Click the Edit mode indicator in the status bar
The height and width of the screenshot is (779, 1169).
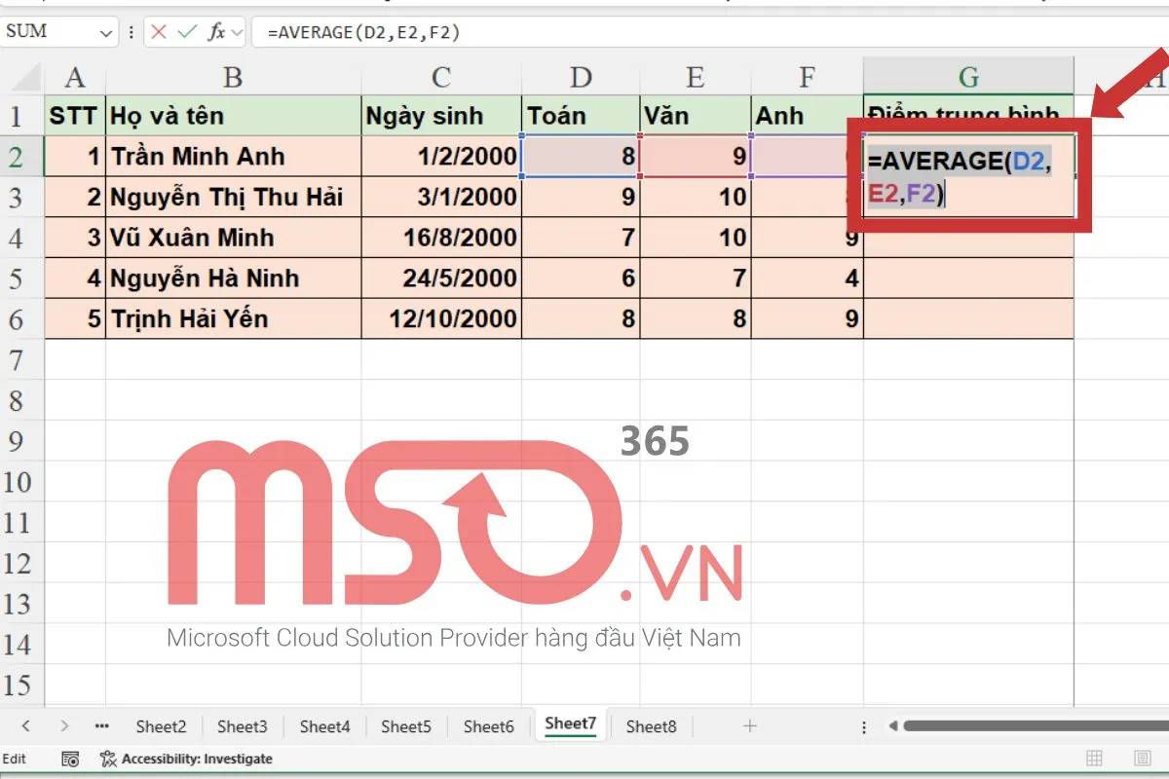tap(18, 759)
